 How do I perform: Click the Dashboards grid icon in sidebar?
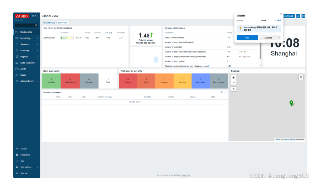click(17, 32)
